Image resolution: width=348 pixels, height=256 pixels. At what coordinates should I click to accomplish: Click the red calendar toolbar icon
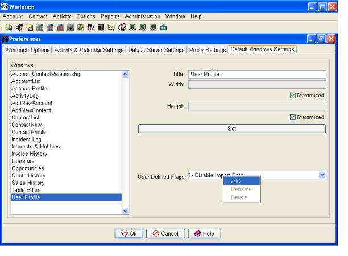click(x=60, y=27)
